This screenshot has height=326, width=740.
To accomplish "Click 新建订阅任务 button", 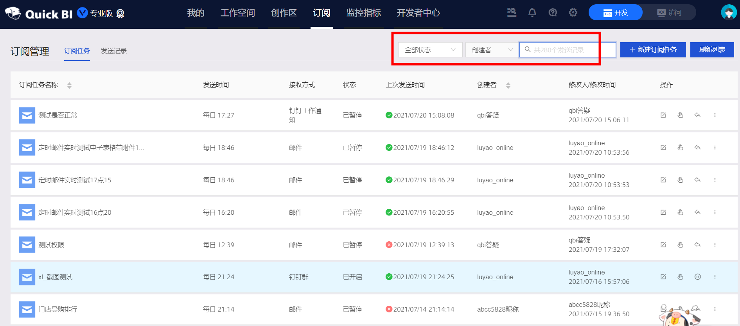I will click(x=653, y=50).
